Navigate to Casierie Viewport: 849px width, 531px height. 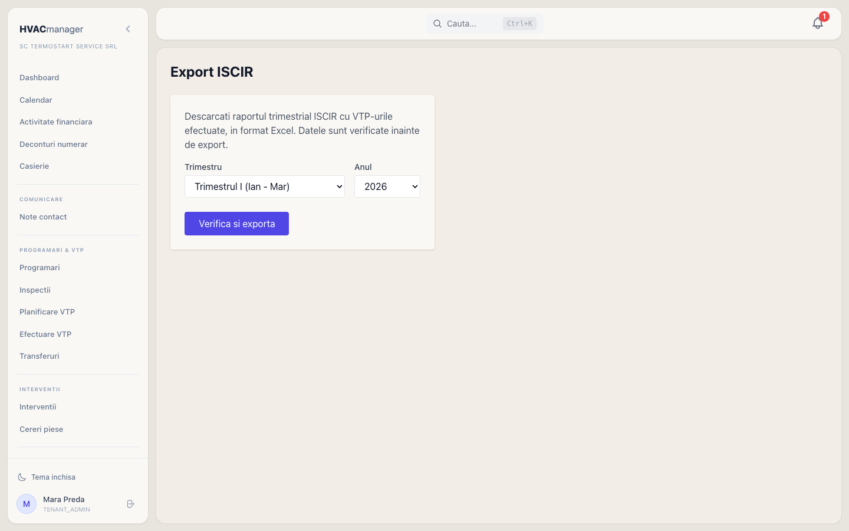pos(34,166)
